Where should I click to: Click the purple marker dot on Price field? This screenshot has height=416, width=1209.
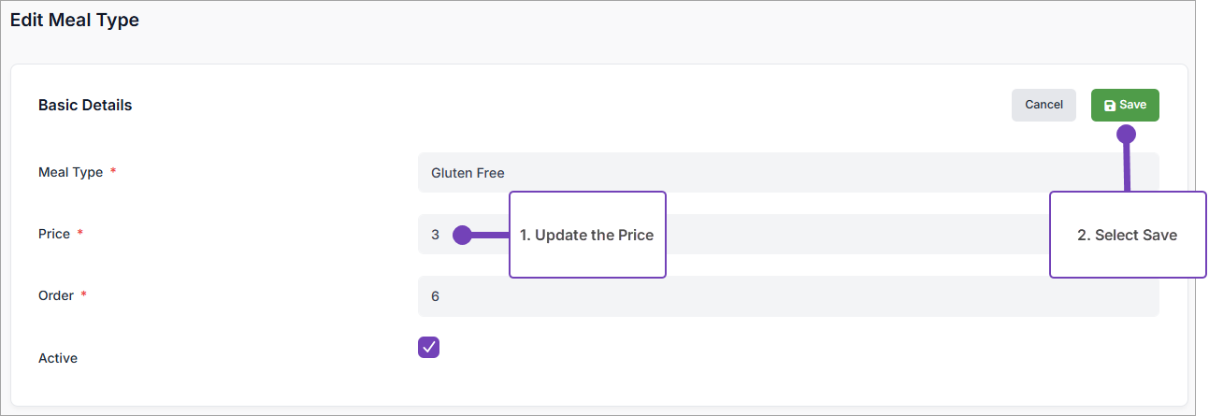coord(462,235)
